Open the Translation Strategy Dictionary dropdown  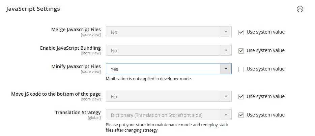(169, 115)
